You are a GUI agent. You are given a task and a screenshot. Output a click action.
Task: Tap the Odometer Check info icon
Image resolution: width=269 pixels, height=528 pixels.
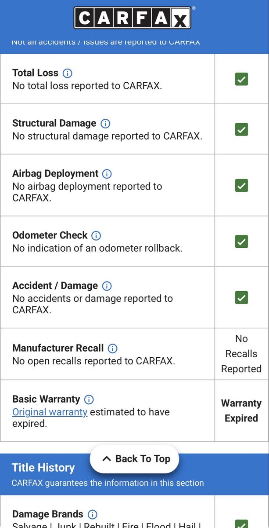pyautogui.click(x=96, y=235)
